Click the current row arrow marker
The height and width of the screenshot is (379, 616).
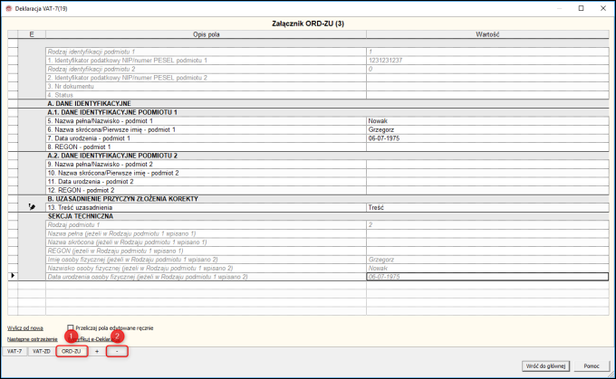point(13,275)
